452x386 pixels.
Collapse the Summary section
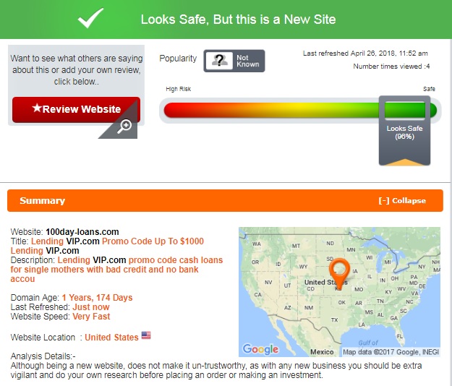[x=402, y=201]
